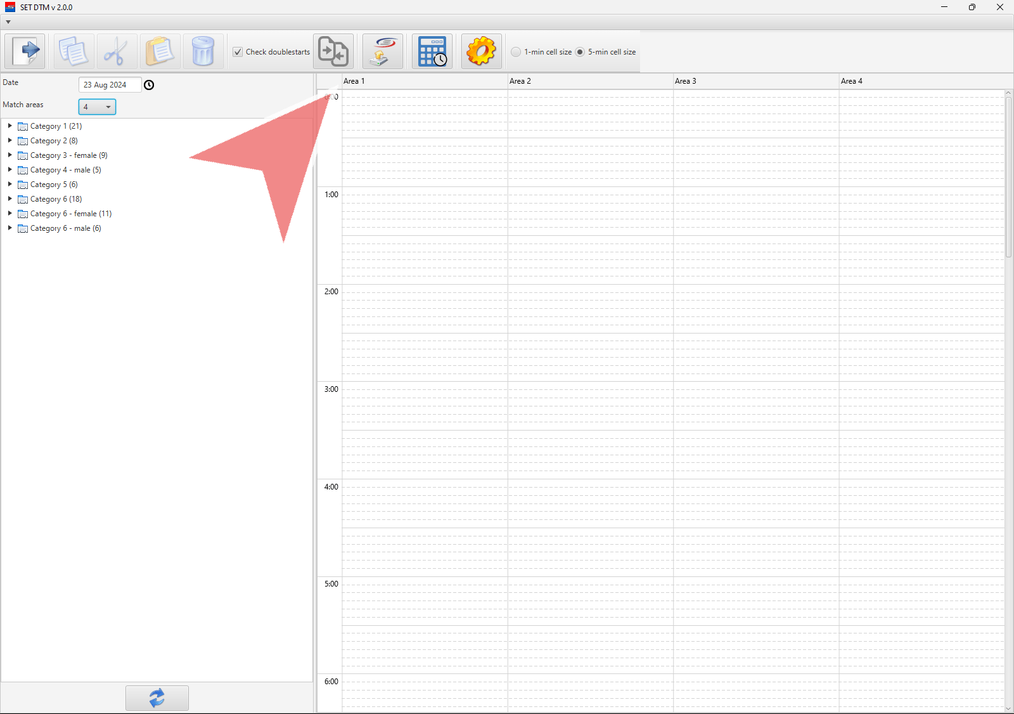This screenshot has width=1014, height=714.
Task: Click the date field showing 23 Aug 2024
Action: [x=109, y=85]
